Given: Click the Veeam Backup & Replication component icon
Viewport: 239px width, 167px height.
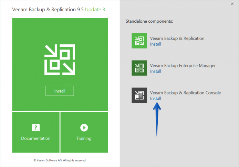Looking at the screenshot, I should 139,41.
